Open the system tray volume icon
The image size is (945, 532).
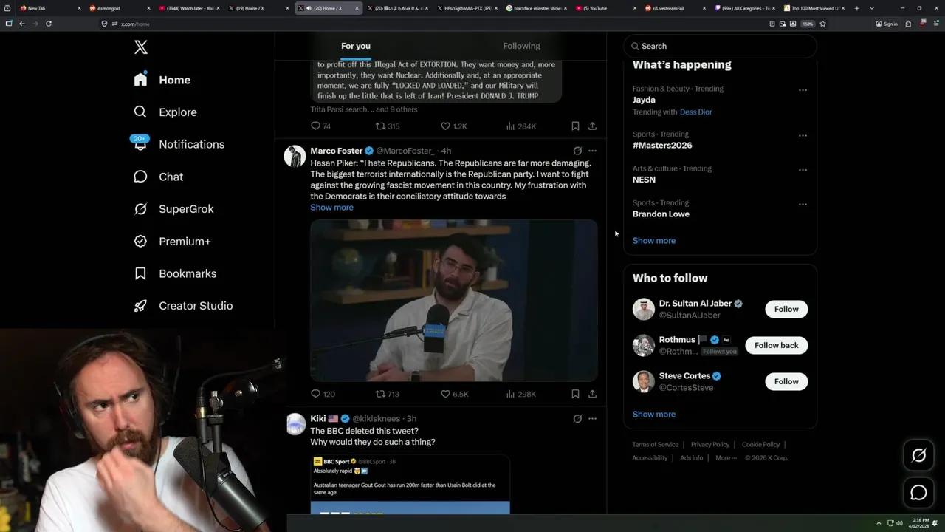tap(899, 523)
